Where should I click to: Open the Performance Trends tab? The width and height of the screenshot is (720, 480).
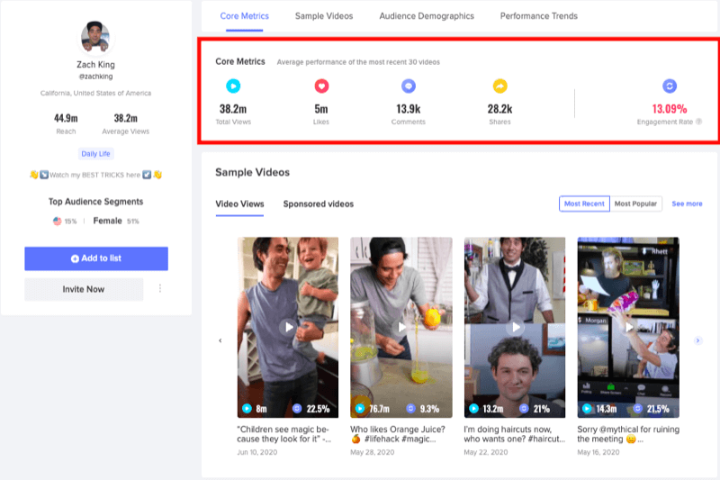point(538,16)
